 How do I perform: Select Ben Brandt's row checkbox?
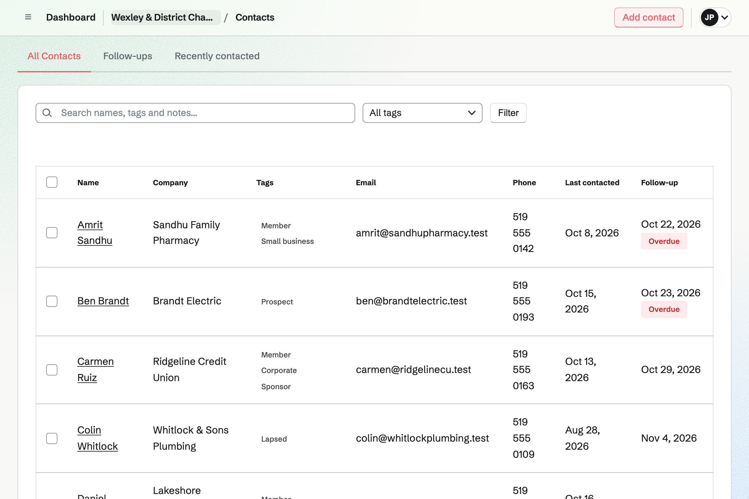(51, 301)
